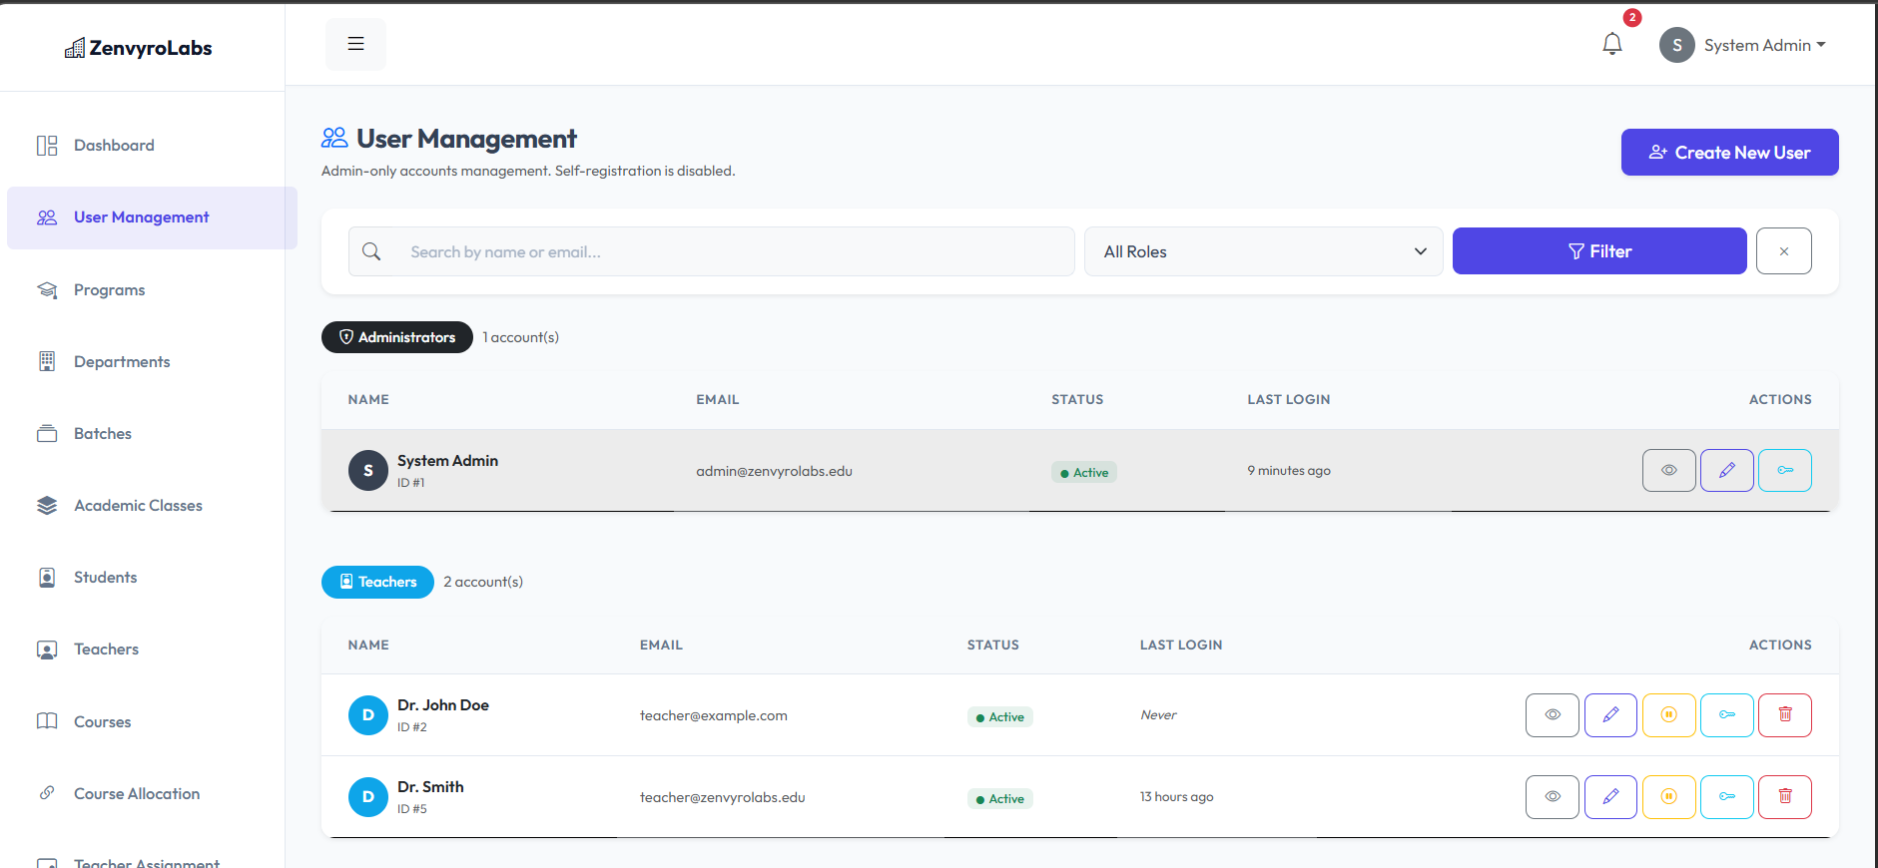Toggle the hamburger sidebar menu
The height and width of the screenshot is (868, 1878).
pyautogui.click(x=355, y=44)
